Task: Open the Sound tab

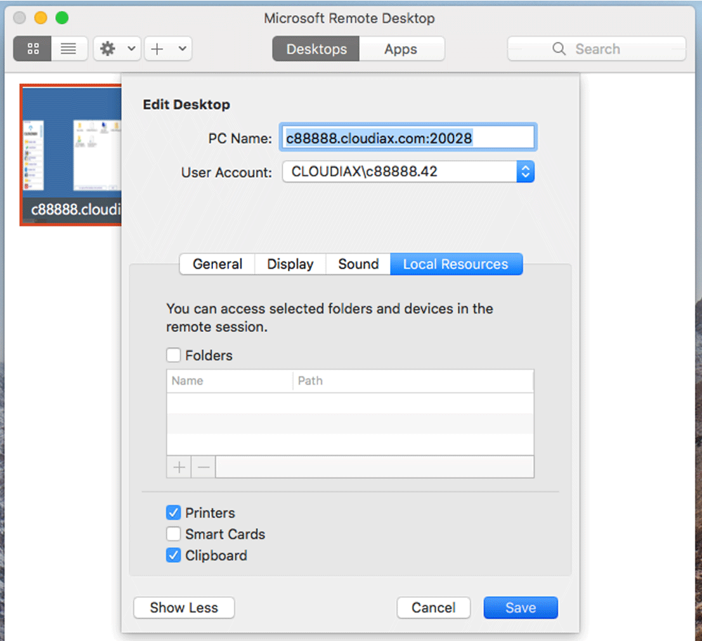Action: click(x=358, y=264)
